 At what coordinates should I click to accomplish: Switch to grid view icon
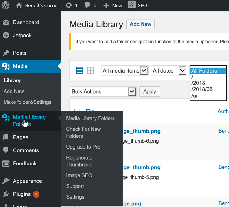click(90, 70)
